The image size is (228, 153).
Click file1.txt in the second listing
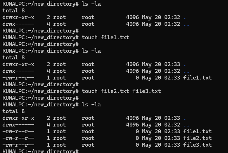pyautogui.click(x=197, y=78)
